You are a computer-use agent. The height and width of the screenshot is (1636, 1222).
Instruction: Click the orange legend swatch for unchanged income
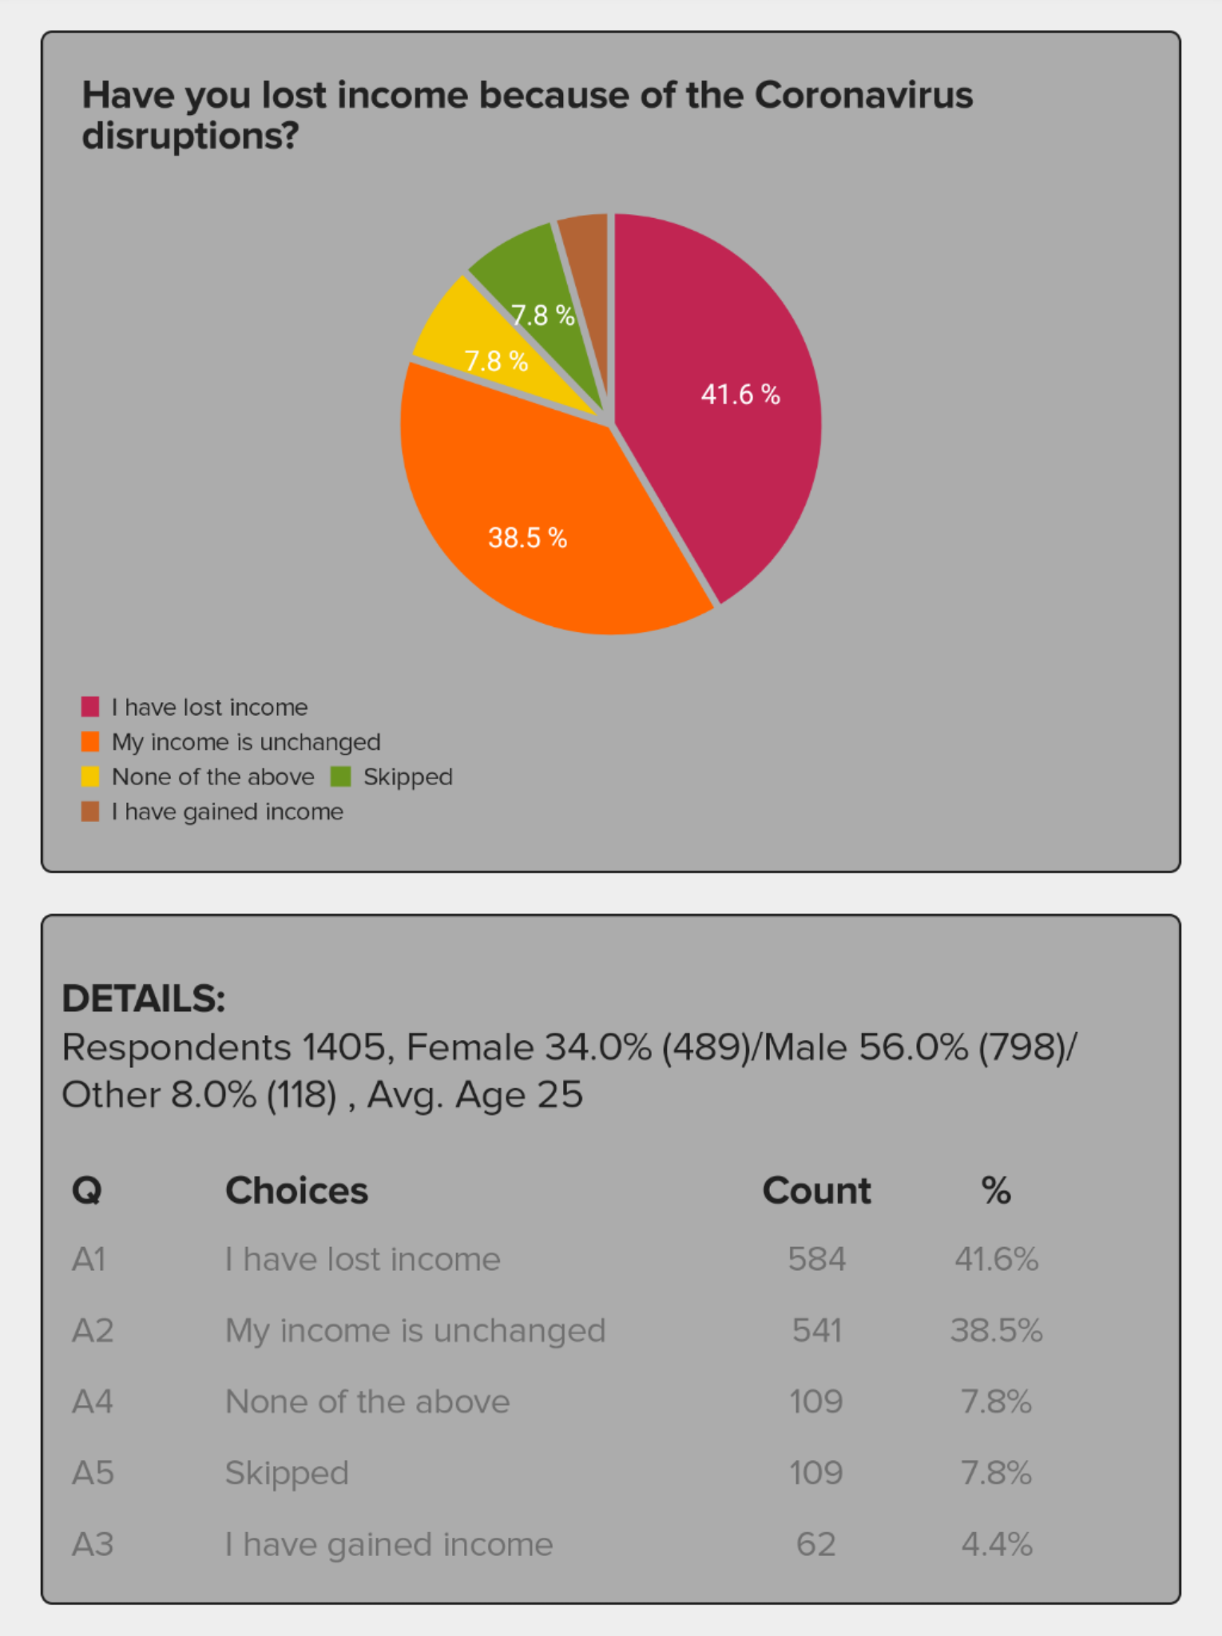pyautogui.click(x=90, y=742)
